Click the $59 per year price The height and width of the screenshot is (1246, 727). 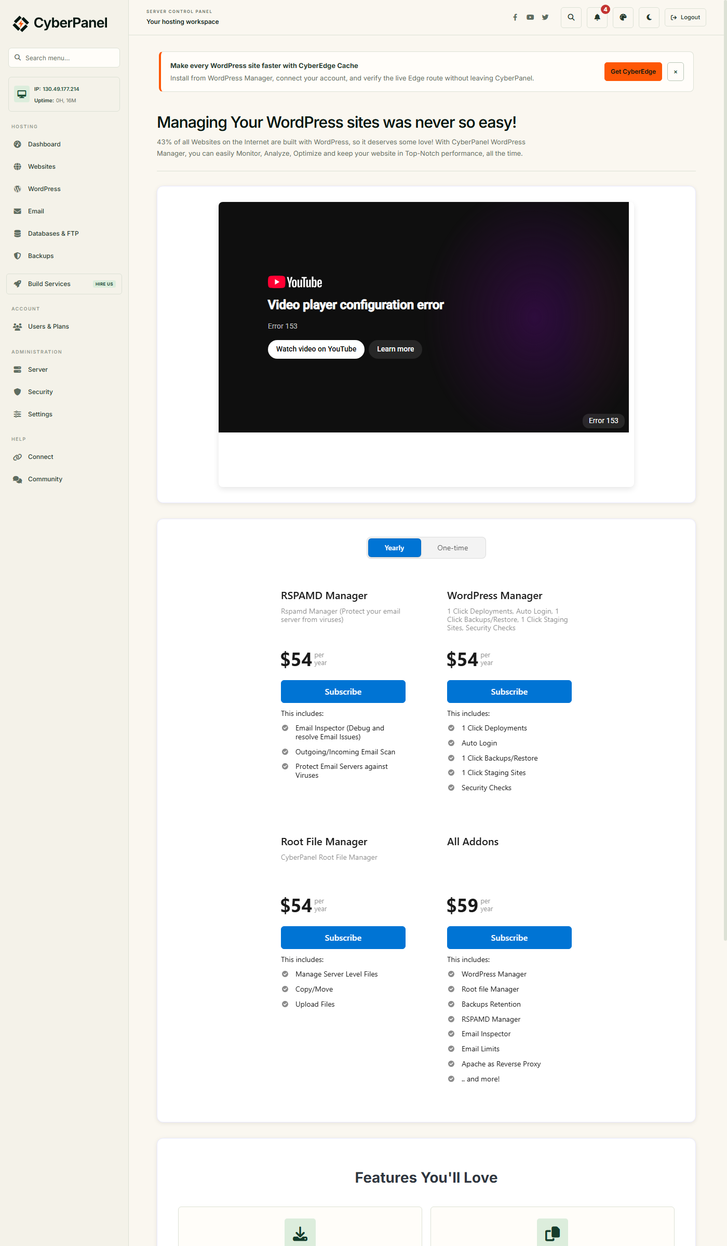[x=470, y=905]
